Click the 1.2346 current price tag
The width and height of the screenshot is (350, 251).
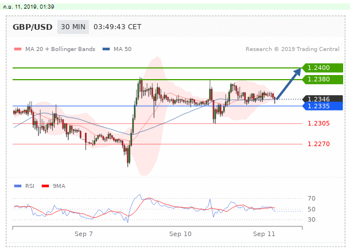pos(322,99)
